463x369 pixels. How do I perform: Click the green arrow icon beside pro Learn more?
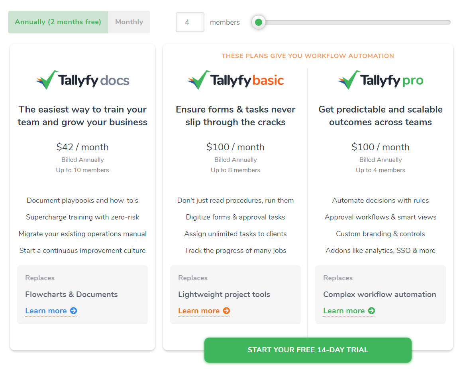372,311
